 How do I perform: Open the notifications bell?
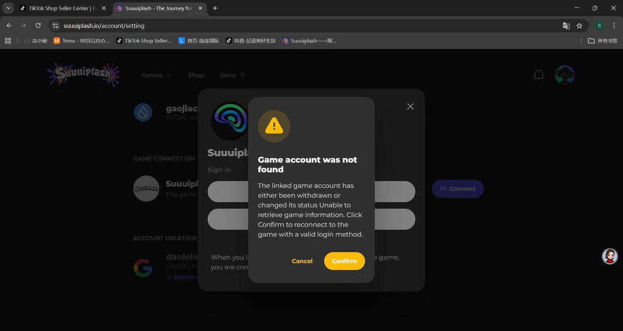(539, 75)
